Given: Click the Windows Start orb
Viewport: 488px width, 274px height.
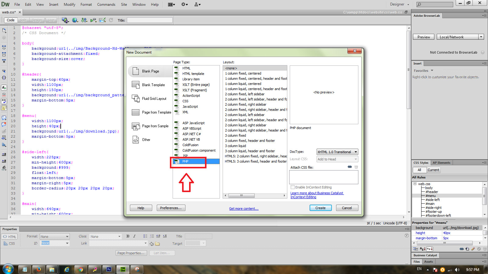Looking at the screenshot, I should 8,269.
